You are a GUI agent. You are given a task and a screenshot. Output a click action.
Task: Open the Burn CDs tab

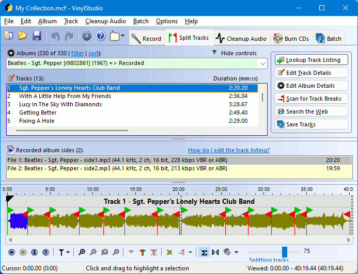pos(292,38)
